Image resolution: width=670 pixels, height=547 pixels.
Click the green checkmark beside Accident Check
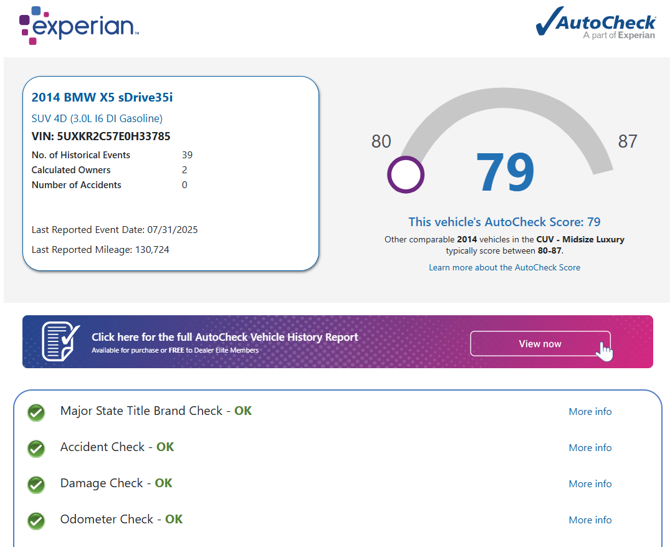pos(36,449)
